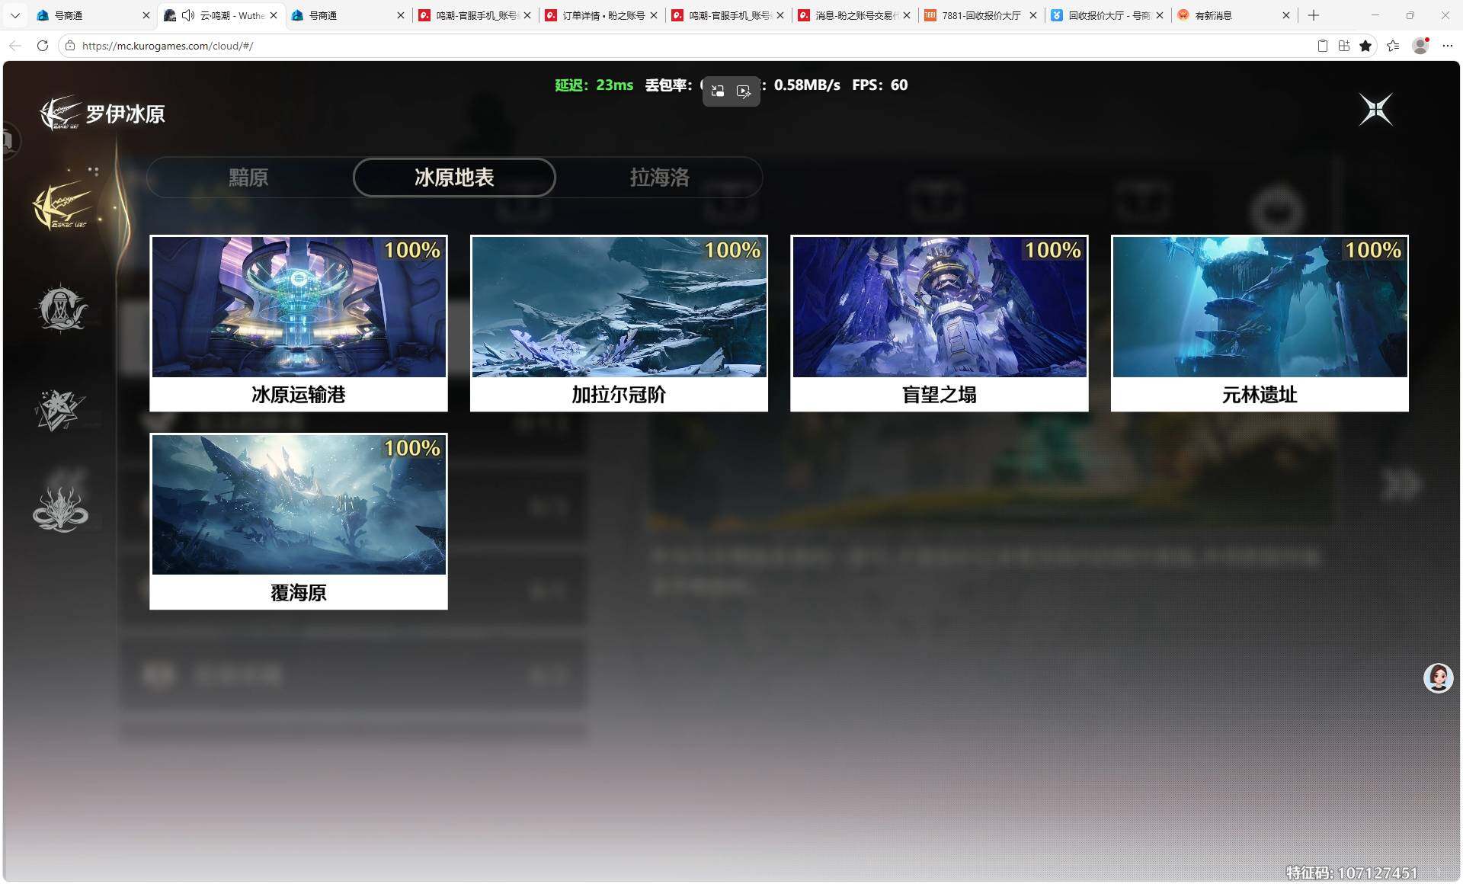Click the site info lock icon

pos(70,46)
